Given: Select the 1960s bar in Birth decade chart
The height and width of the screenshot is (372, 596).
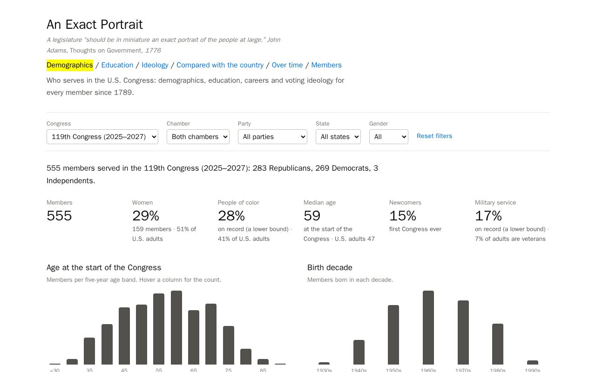Looking at the screenshot, I should point(428,328).
